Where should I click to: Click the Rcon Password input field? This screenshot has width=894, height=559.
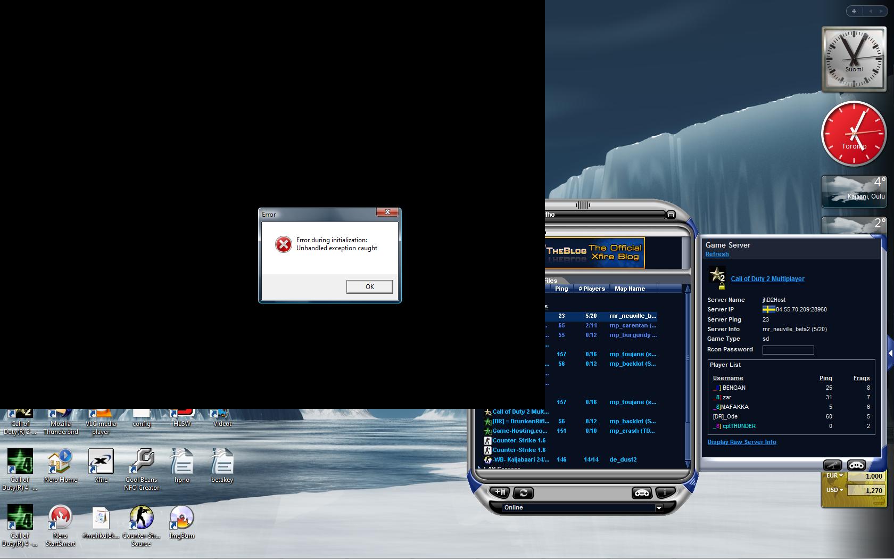coord(788,350)
